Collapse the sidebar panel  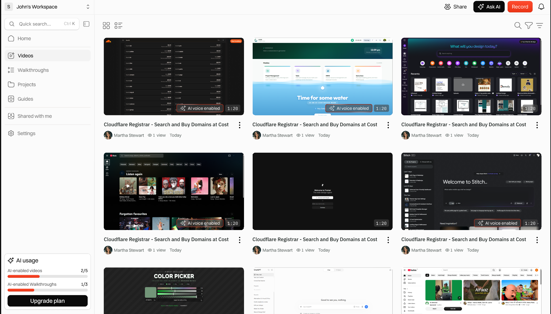[x=86, y=24]
